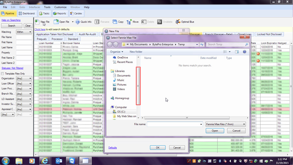Click the Copy file icon
The image size is (293, 165).
pos(115,22)
